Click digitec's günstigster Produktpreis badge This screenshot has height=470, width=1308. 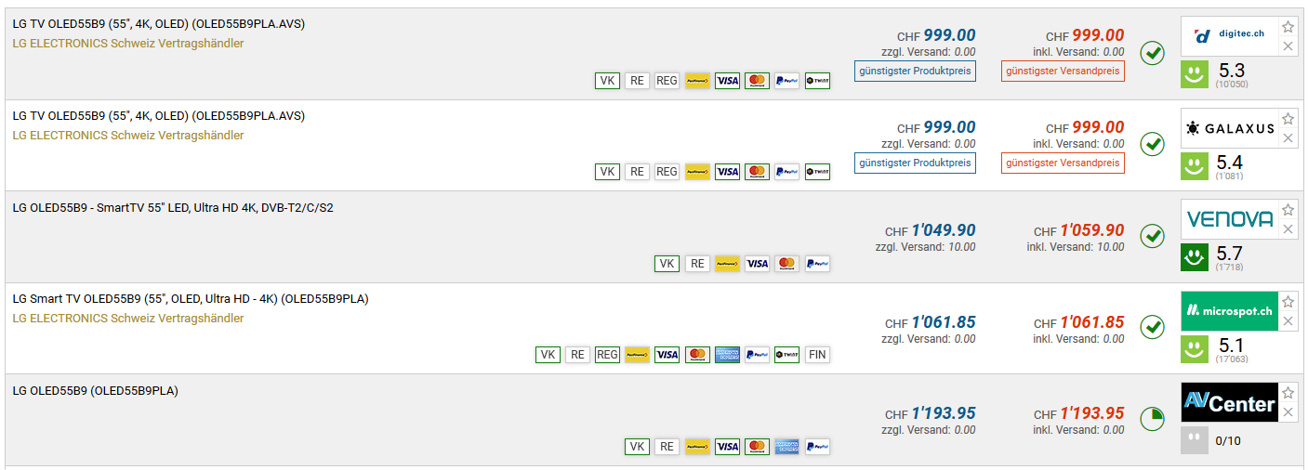[915, 71]
